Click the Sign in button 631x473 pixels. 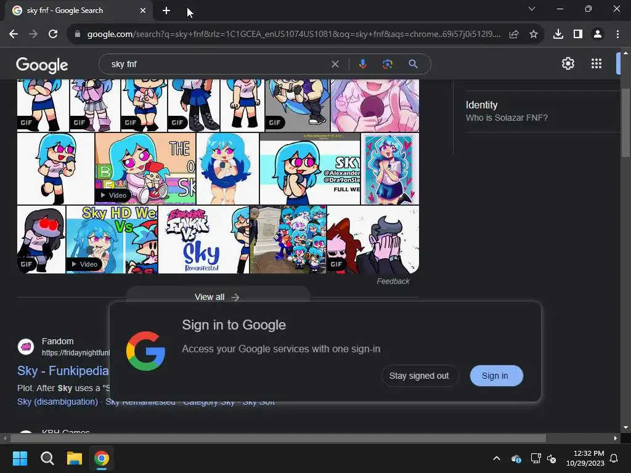tap(496, 376)
